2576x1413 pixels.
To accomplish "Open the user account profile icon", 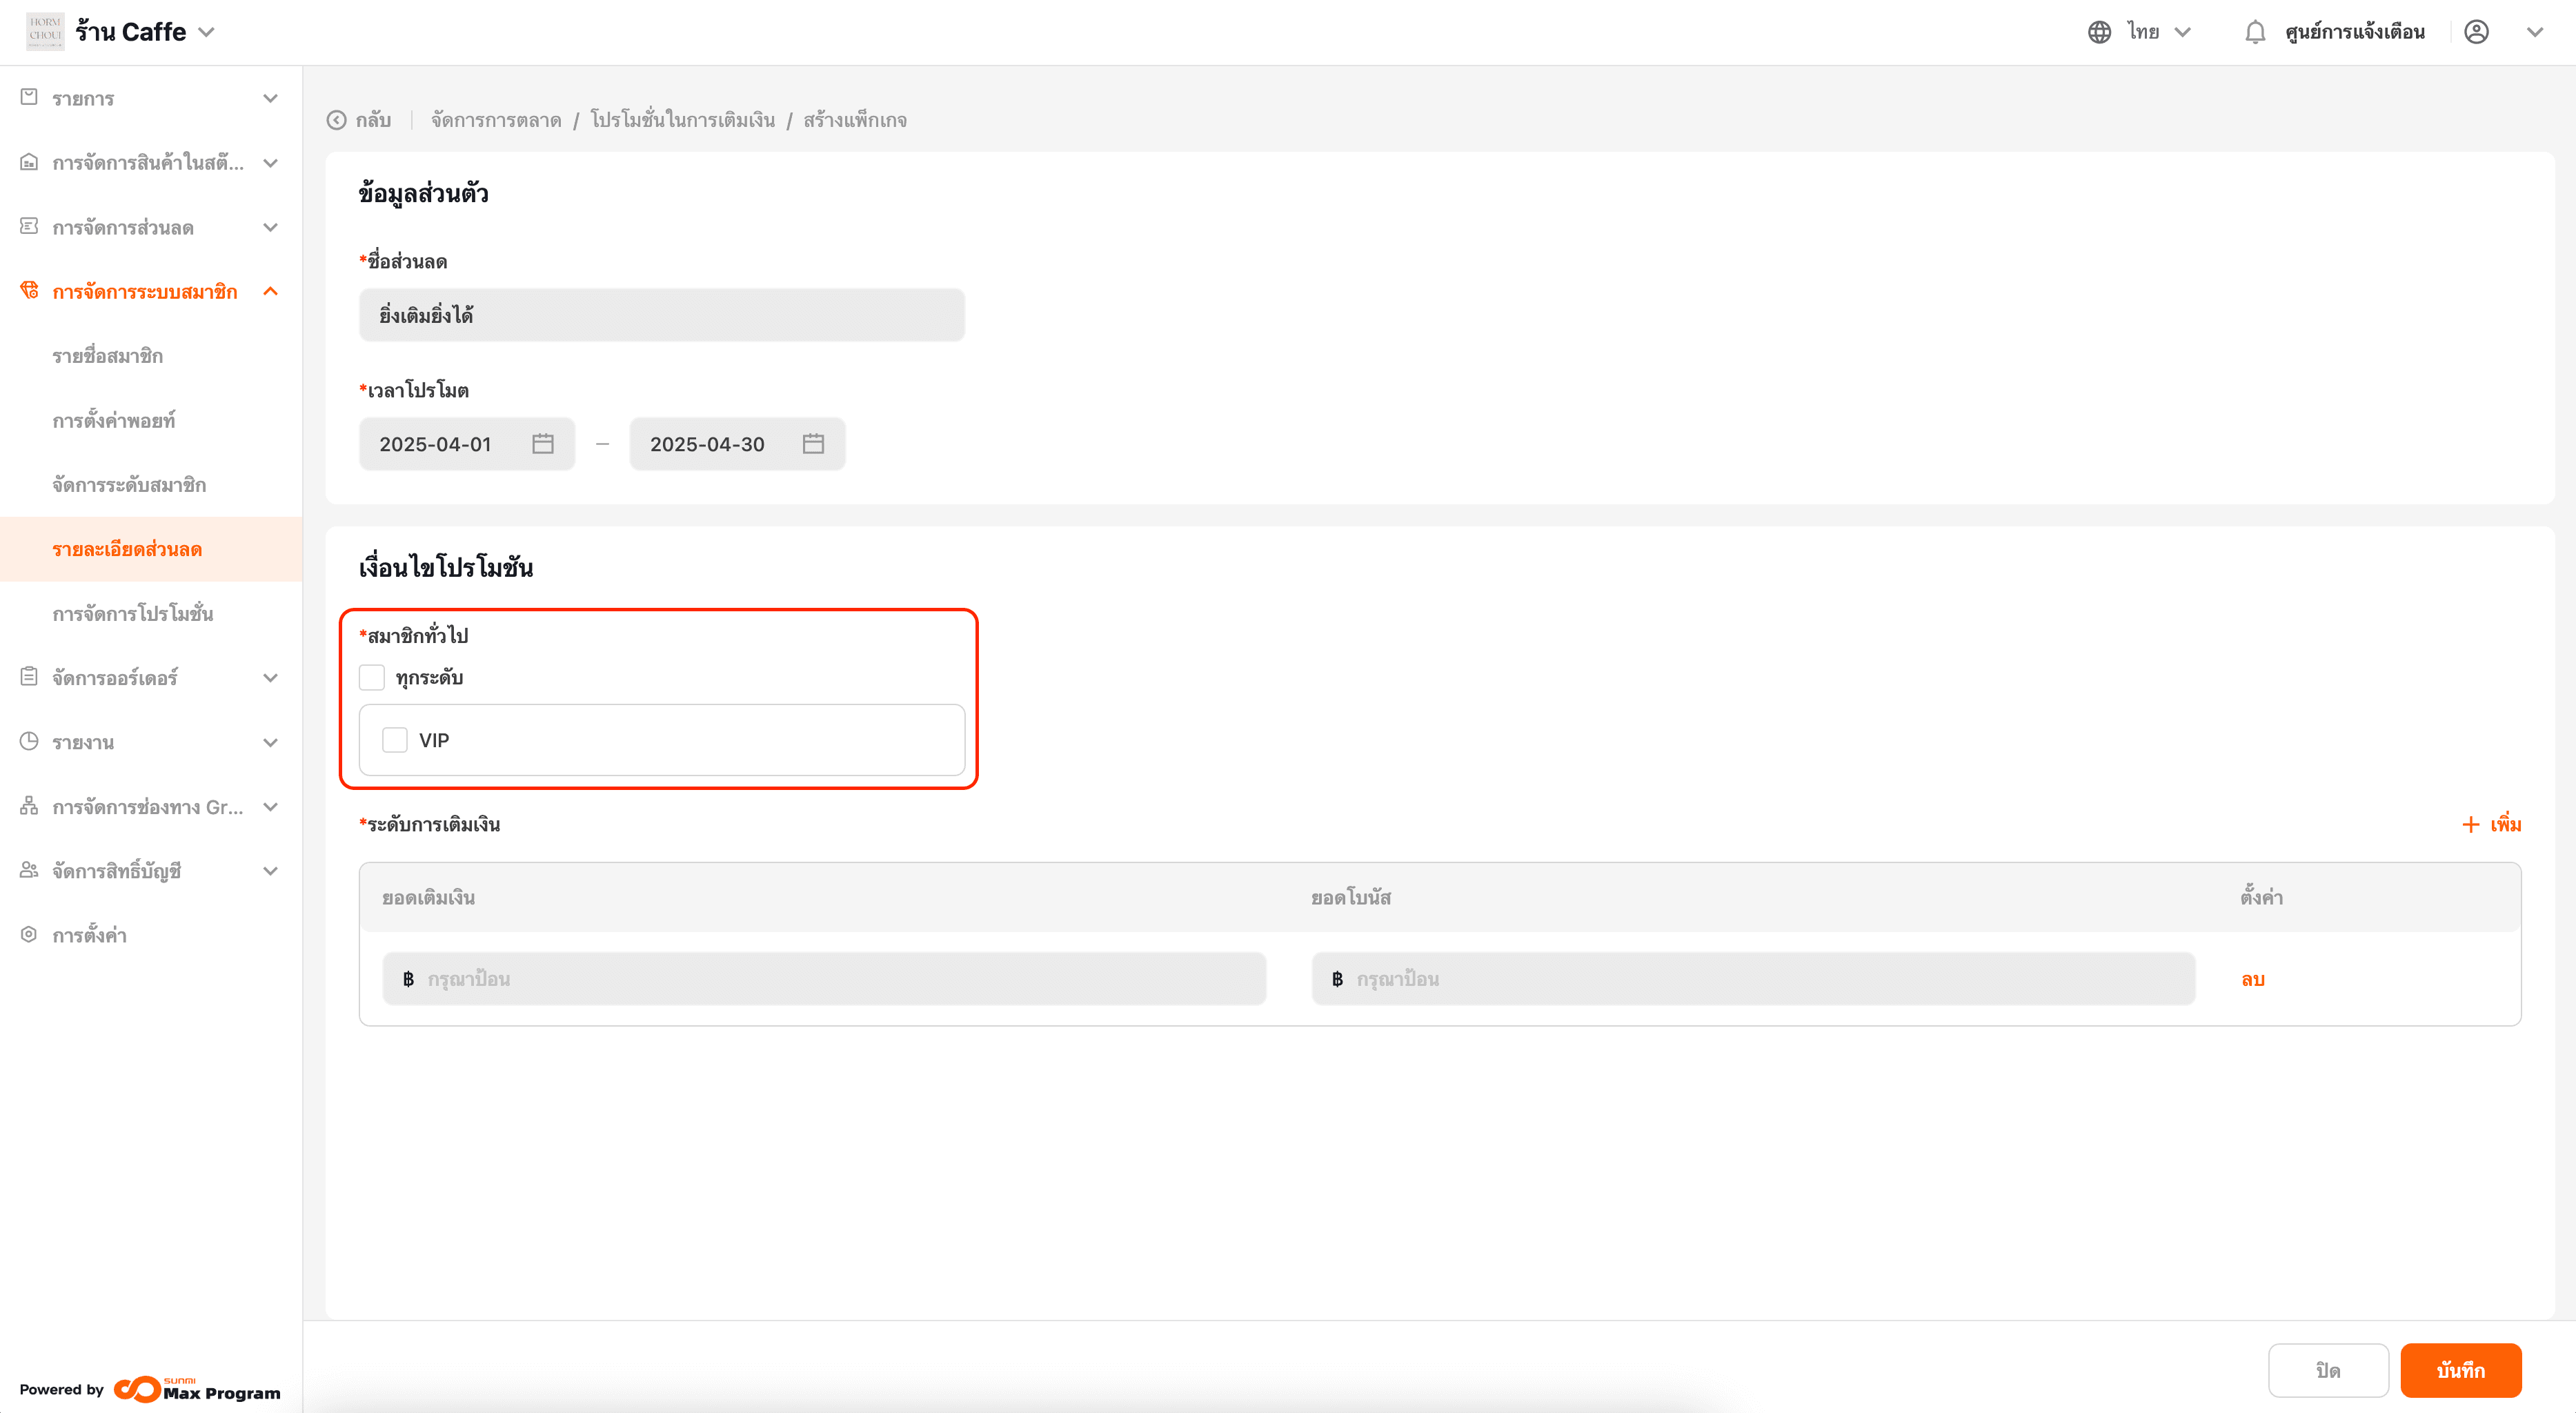I will (x=2476, y=32).
